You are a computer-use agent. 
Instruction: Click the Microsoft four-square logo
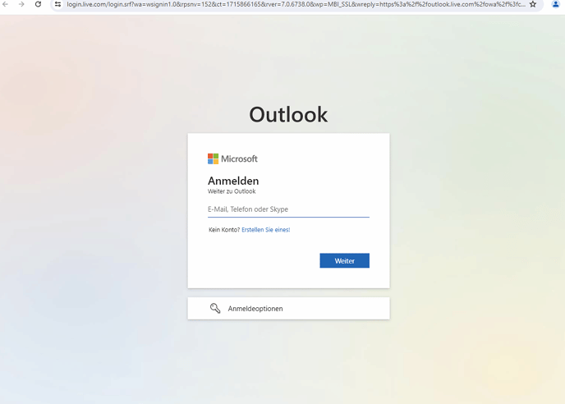click(213, 158)
